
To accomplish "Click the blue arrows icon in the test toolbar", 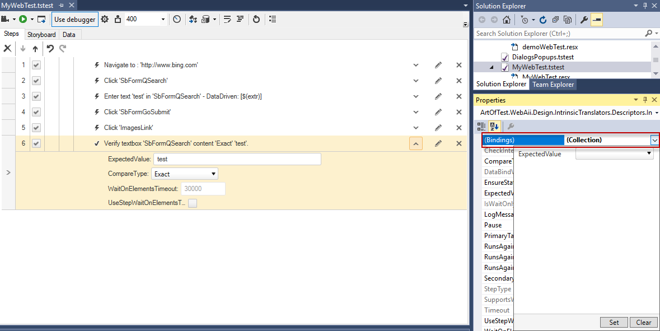I will click(x=193, y=19).
